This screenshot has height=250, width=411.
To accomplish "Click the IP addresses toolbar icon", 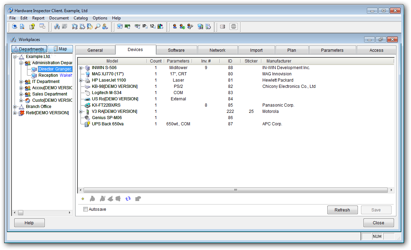I will point(145,26).
